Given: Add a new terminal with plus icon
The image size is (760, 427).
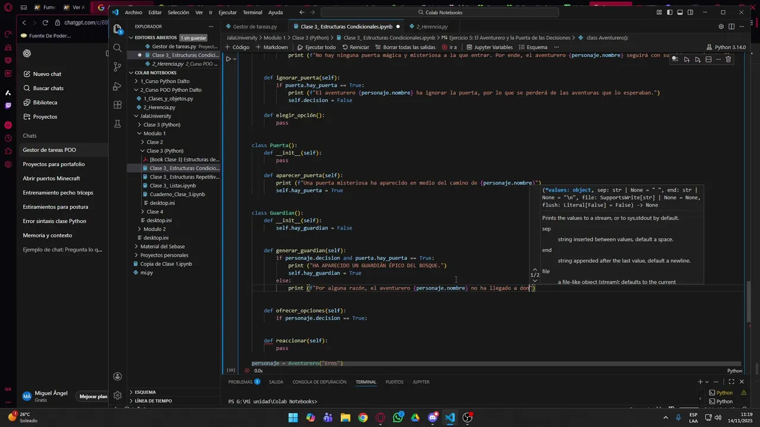Looking at the screenshot, I should pyautogui.click(x=701, y=382).
